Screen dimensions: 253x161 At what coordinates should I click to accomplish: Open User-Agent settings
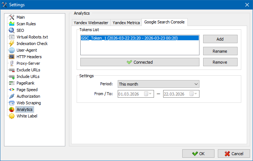coord(27,50)
